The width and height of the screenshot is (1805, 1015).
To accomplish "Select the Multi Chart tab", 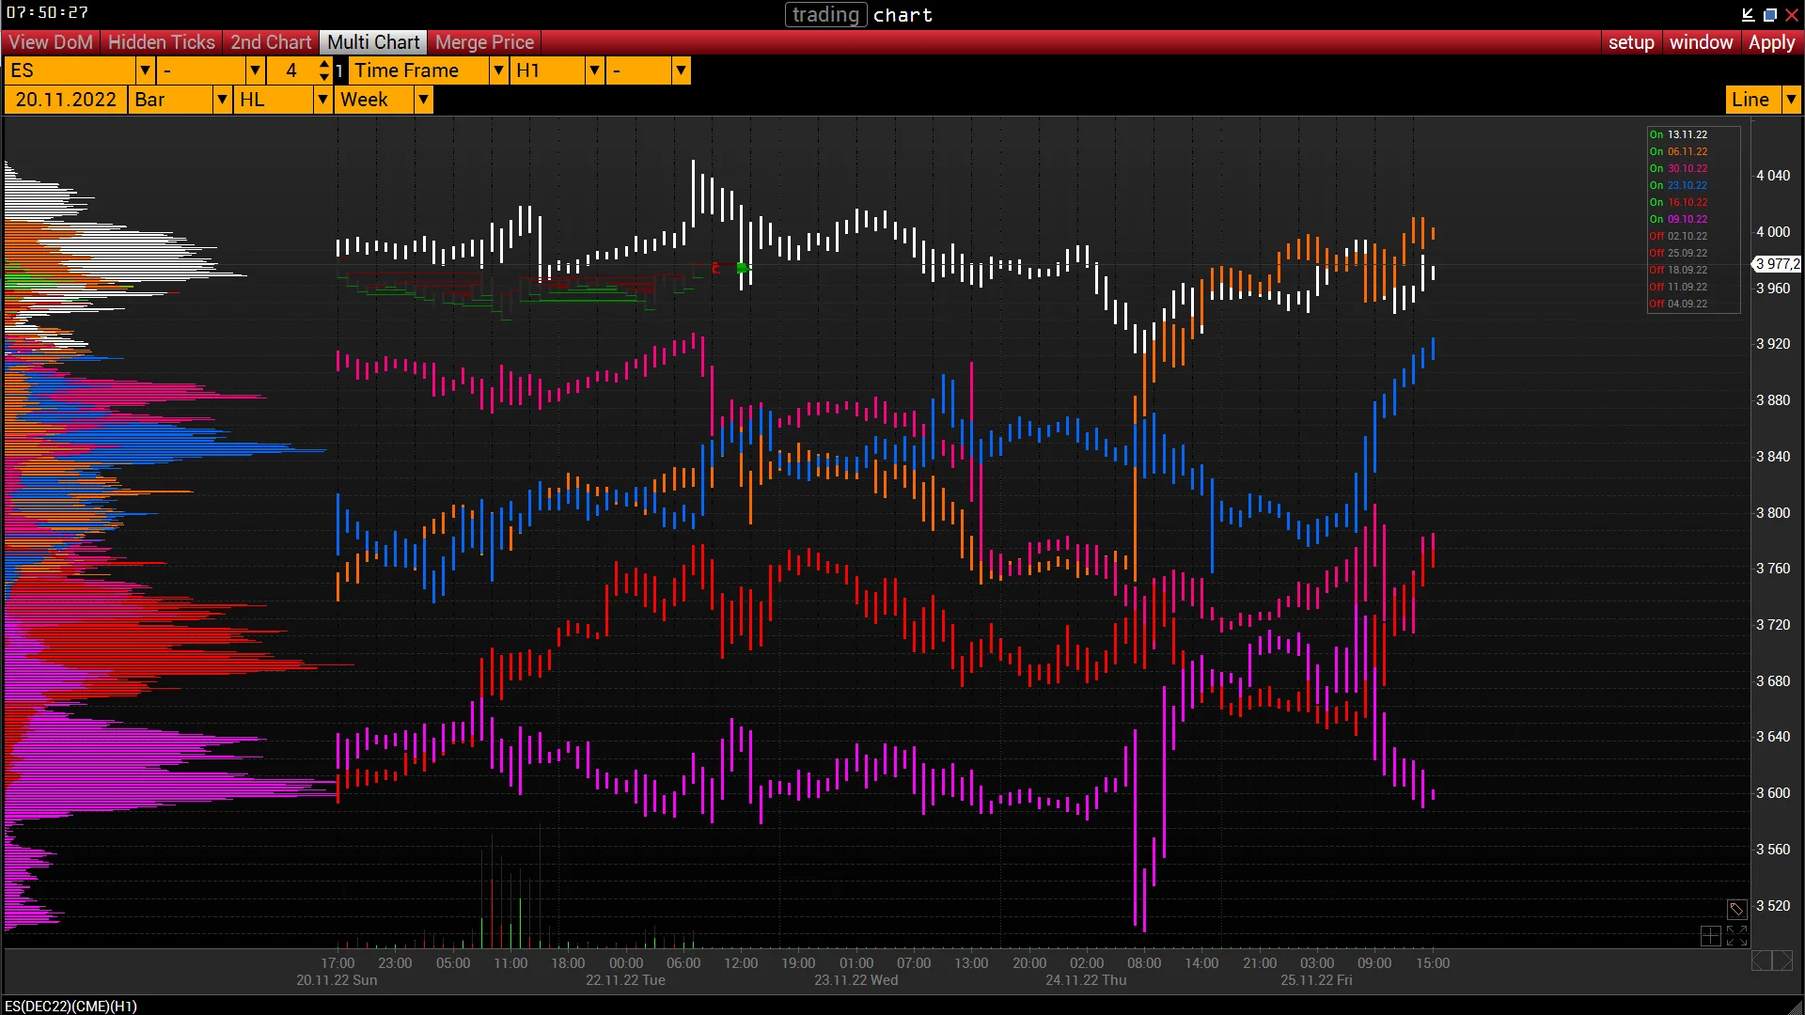I will (x=373, y=42).
